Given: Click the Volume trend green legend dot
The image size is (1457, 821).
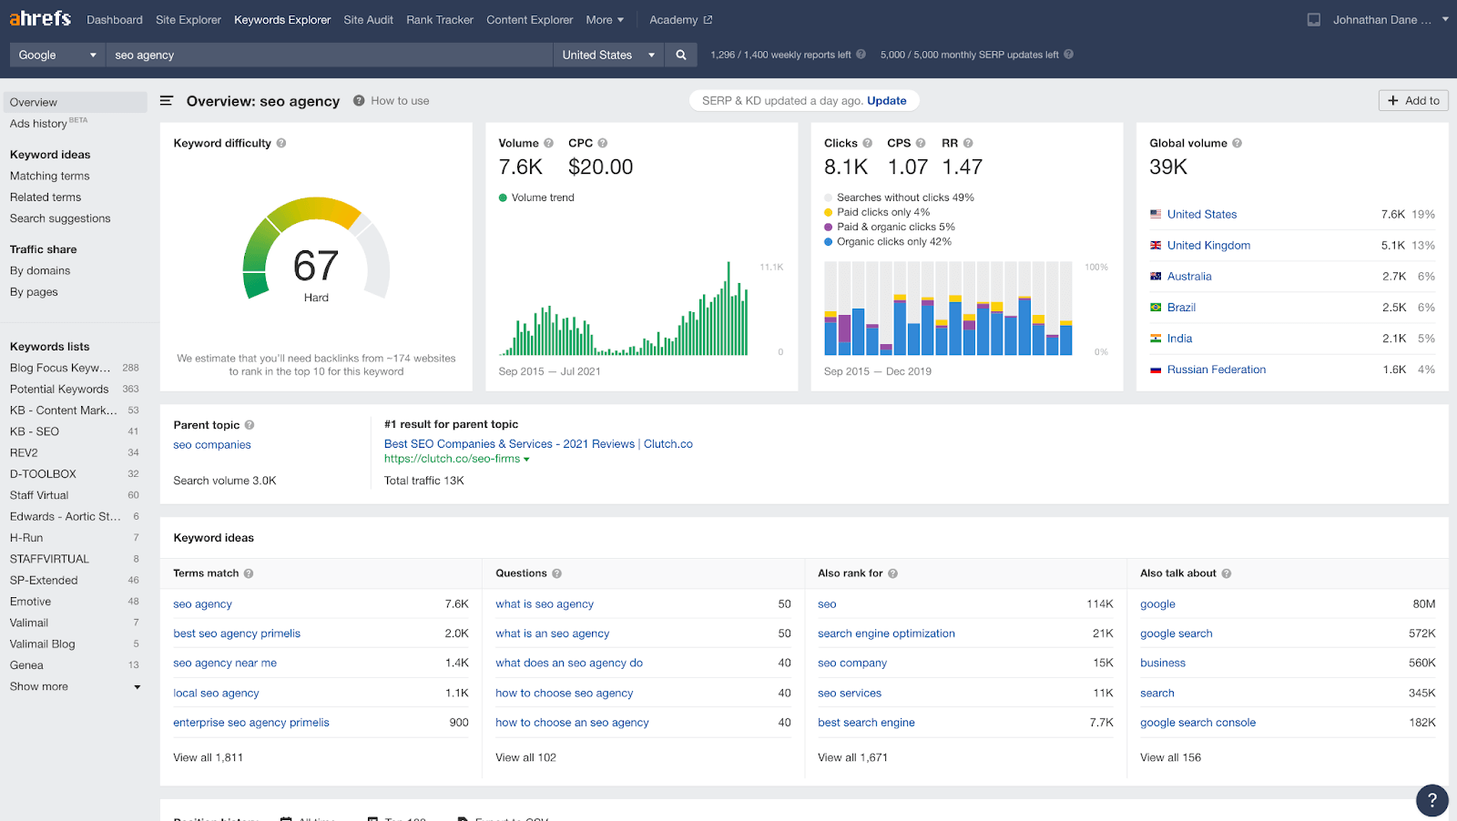Looking at the screenshot, I should coord(503,198).
